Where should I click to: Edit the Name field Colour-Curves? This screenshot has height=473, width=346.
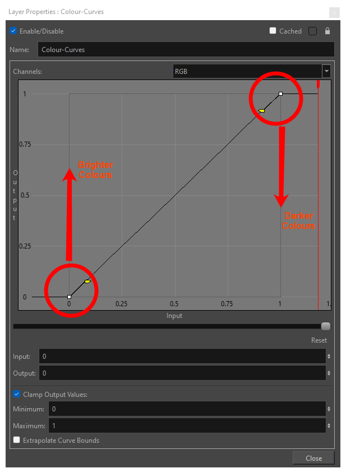coord(186,49)
